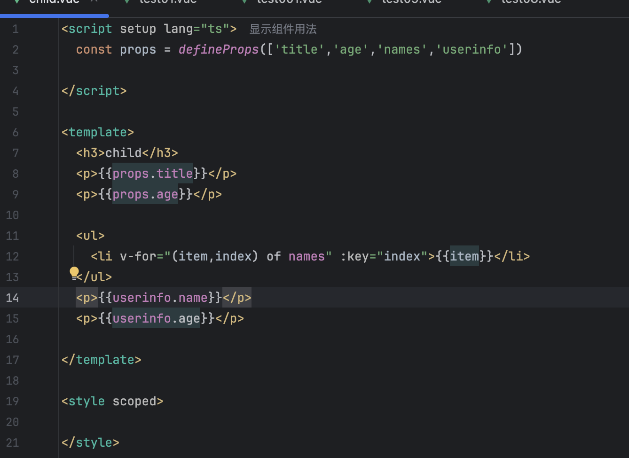Image resolution: width=629 pixels, height=458 pixels.
Task: Click the userinfo.name expression
Action: (160, 298)
